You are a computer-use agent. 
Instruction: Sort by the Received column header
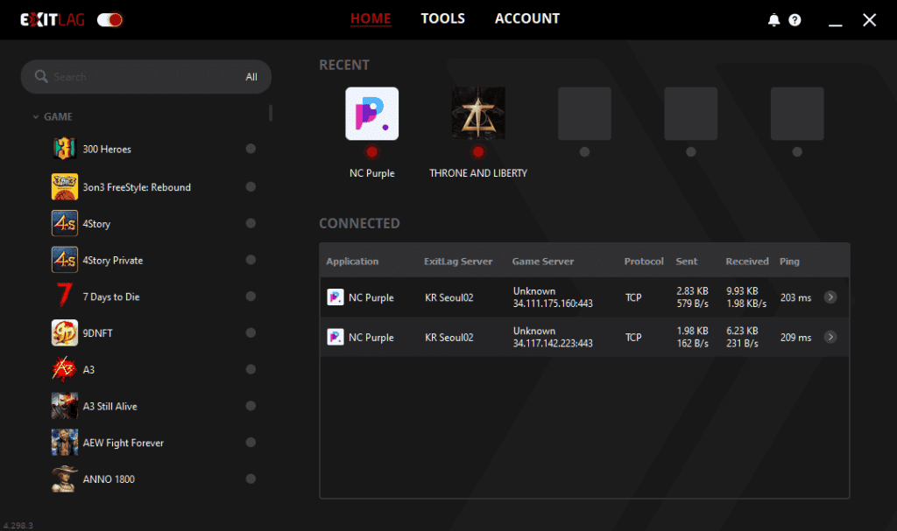tap(747, 262)
